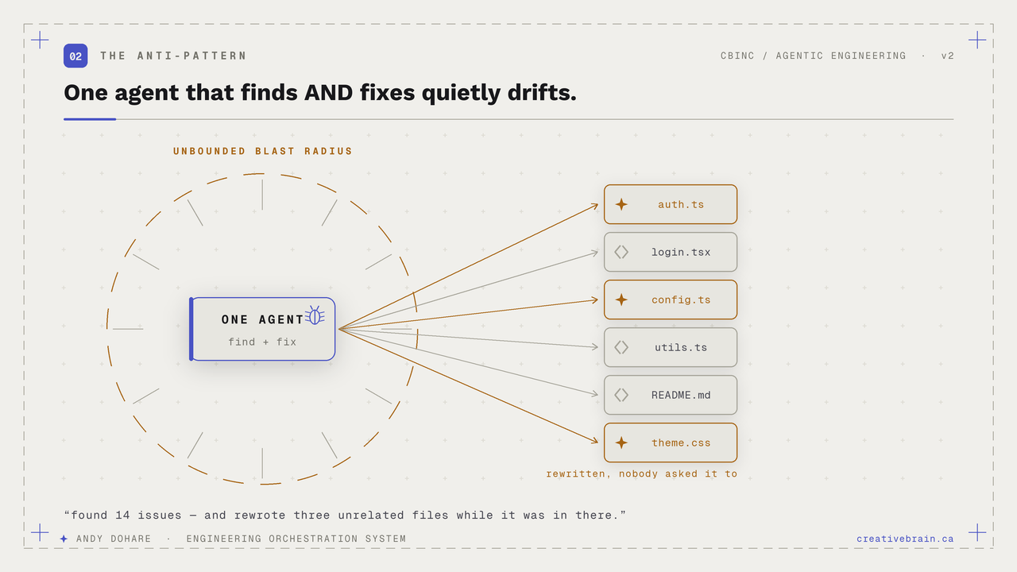The image size is (1017, 572).
Task: Click the code brackets icon beside login.tsx
Action: tap(621, 252)
